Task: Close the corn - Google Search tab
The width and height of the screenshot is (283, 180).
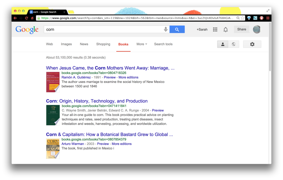Action: (x=64, y=12)
